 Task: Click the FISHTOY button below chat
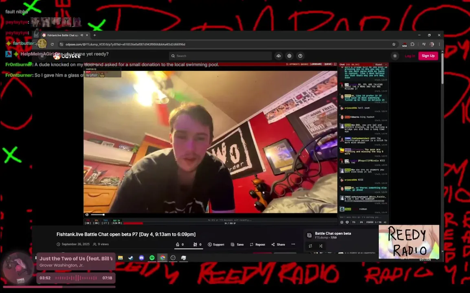click(x=370, y=222)
